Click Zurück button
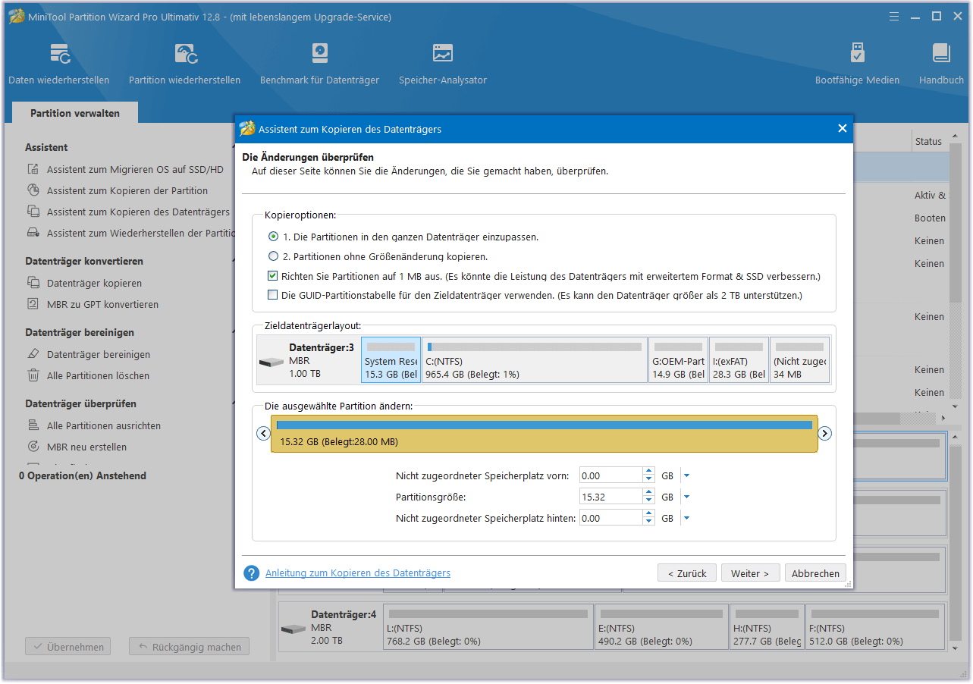The height and width of the screenshot is (684, 973). click(687, 573)
